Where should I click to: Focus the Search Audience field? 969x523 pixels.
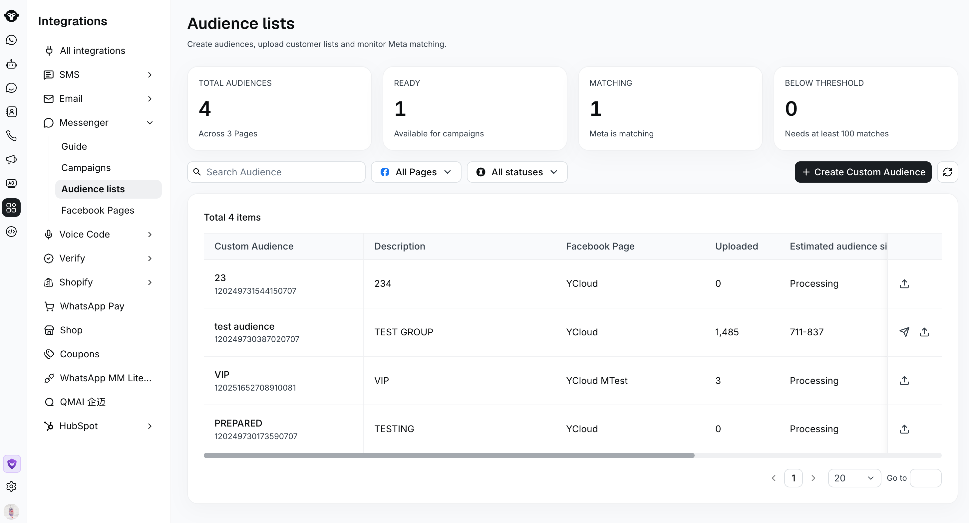click(276, 172)
